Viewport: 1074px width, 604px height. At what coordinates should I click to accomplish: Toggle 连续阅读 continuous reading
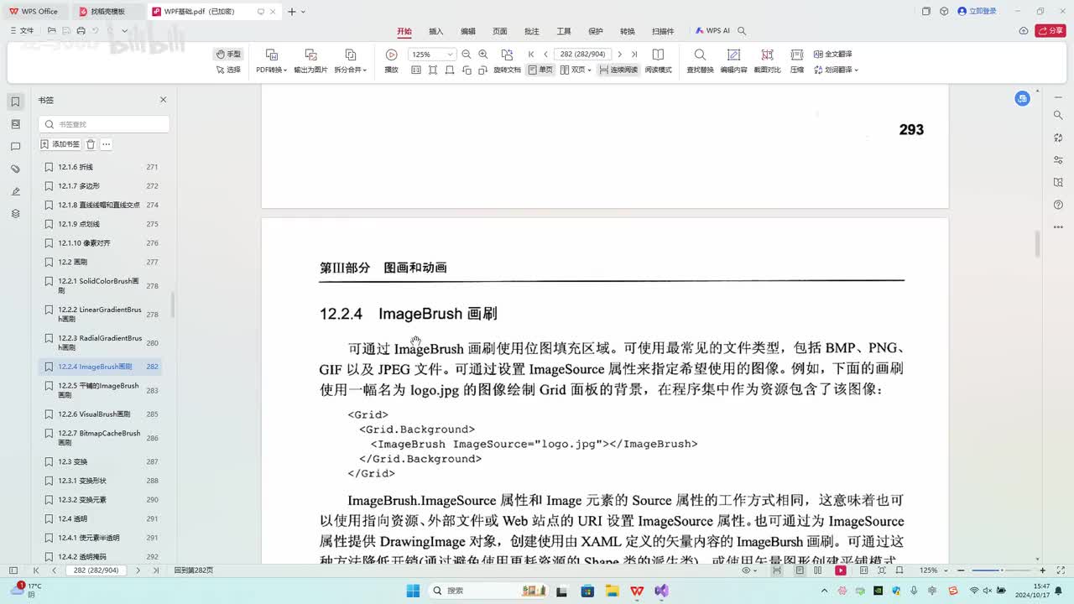[x=618, y=70]
